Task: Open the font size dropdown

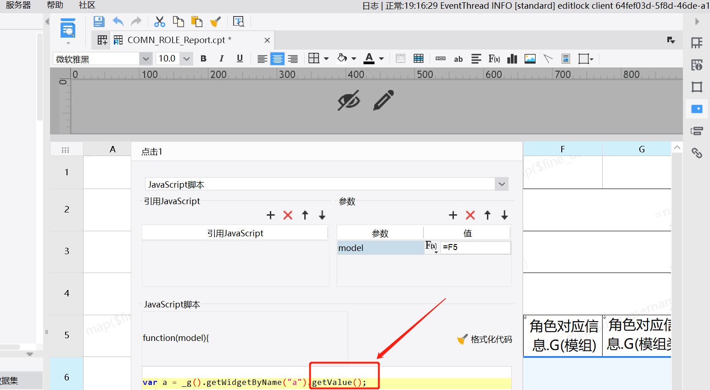Action: (x=186, y=59)
